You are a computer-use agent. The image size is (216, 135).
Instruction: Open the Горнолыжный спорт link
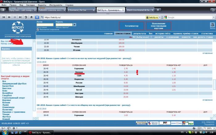pos(14,98)
